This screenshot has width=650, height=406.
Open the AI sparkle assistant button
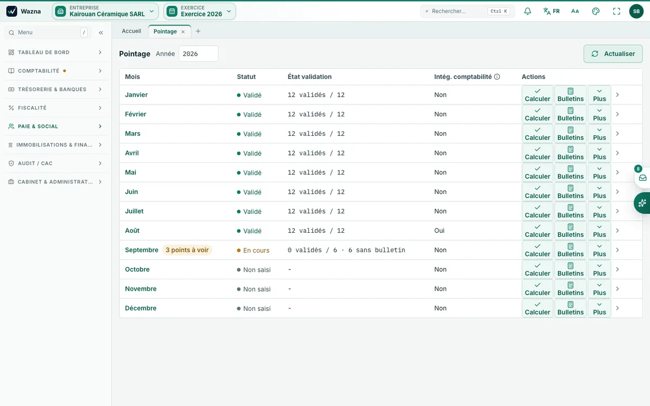(642, 203)
